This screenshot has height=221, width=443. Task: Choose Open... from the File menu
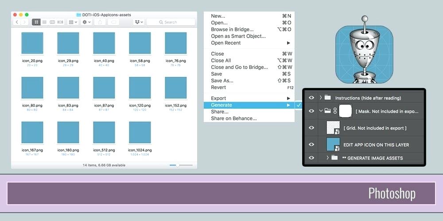pos(249,23)
